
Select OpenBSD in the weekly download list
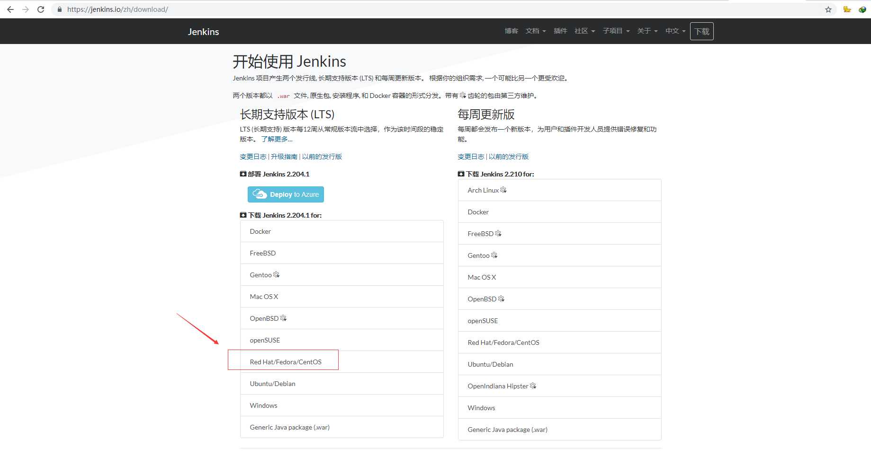[560, 299]
